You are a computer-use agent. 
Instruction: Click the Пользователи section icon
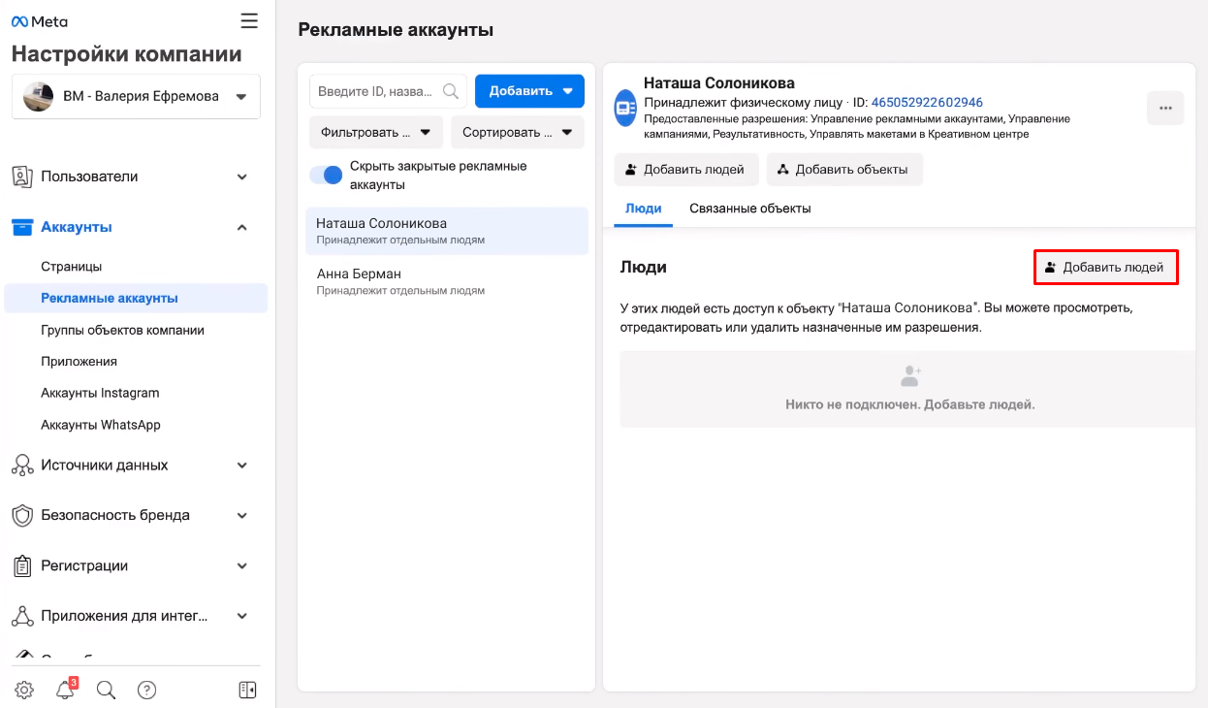pos(22,177)
